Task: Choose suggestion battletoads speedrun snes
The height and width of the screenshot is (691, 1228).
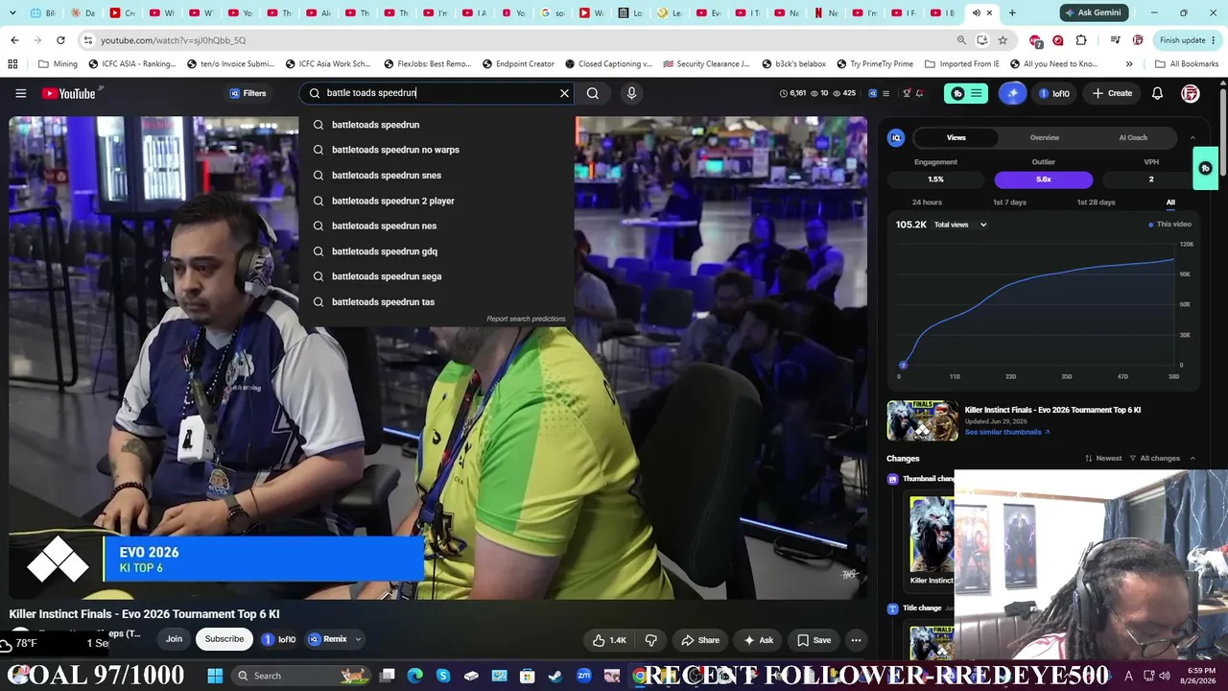Action: (x=437, y=176)
